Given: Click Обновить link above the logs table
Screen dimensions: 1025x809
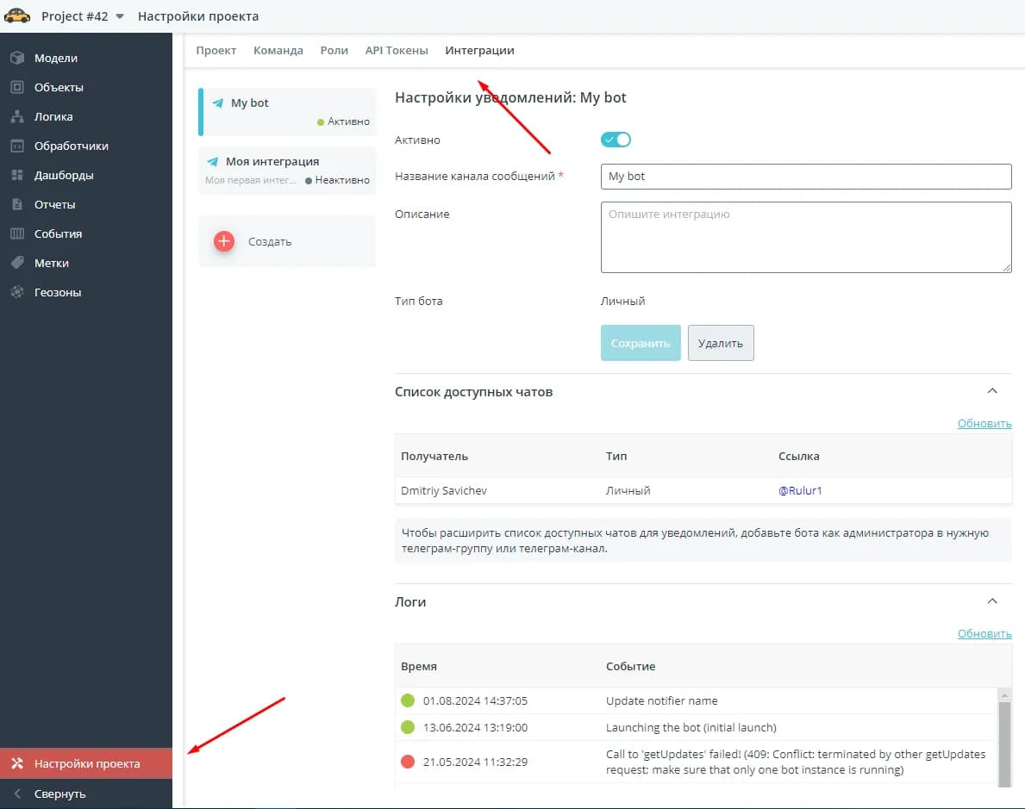Looking at the screenshot, I should coord(984,634).
